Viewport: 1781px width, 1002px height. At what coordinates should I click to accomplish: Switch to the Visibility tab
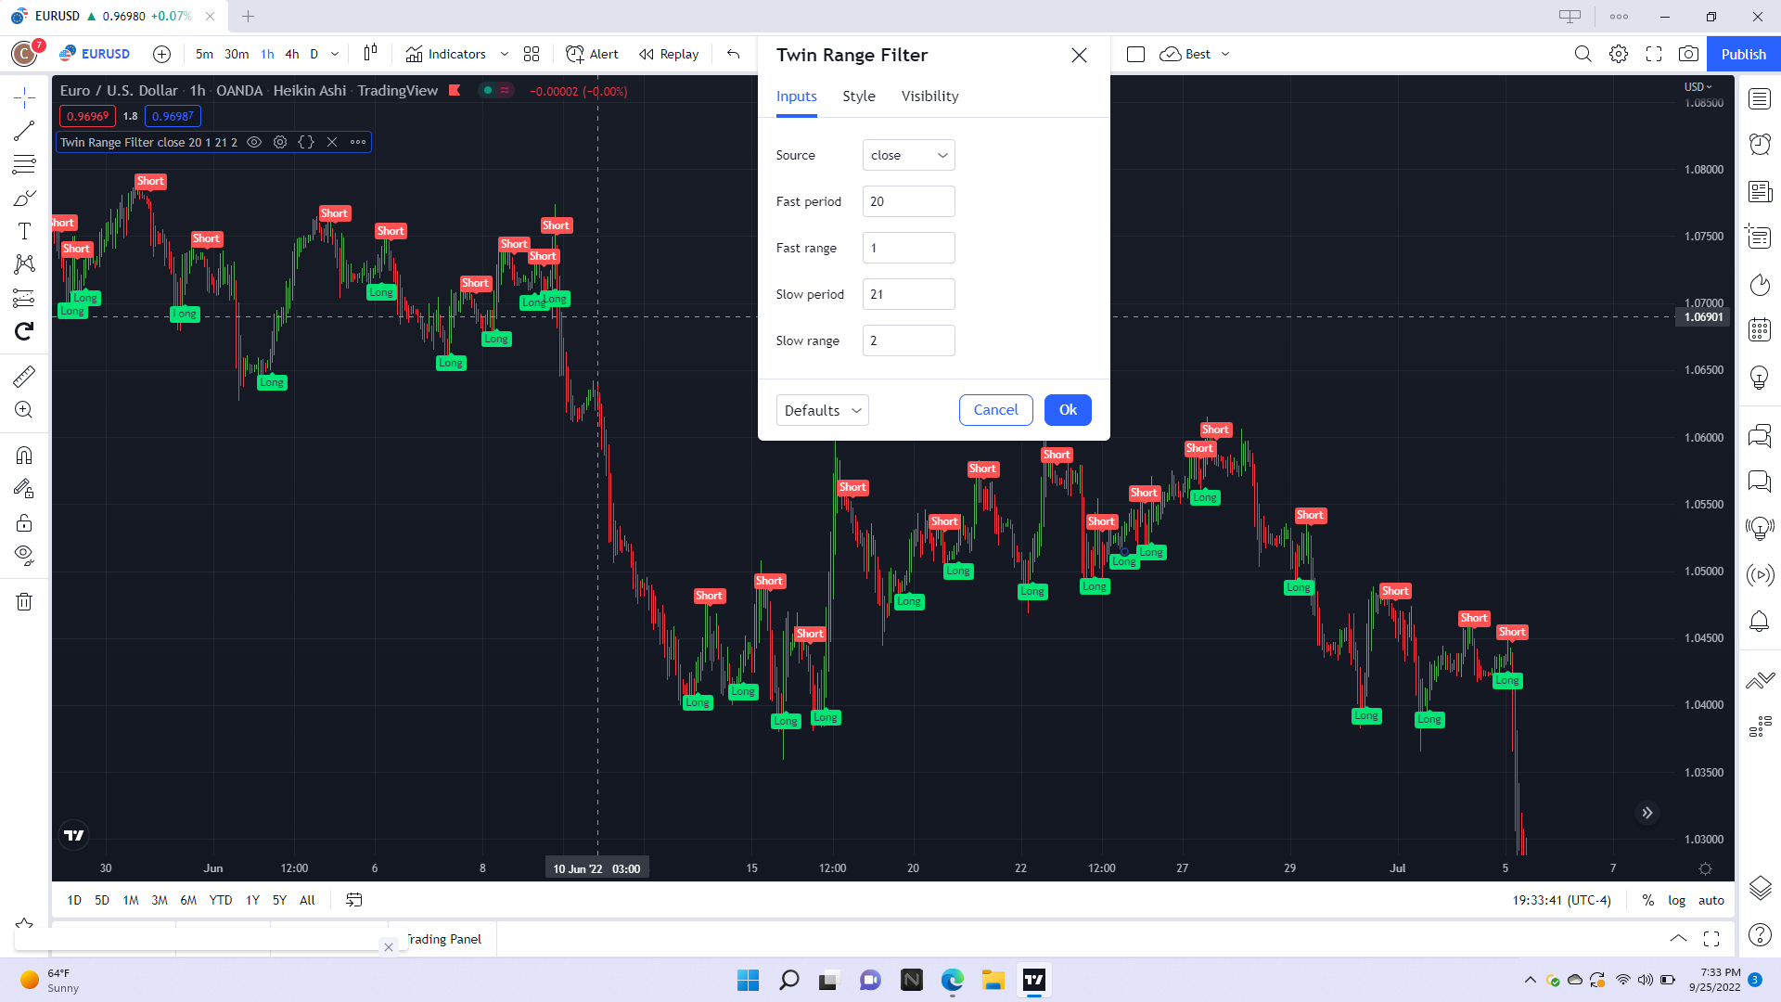coord(929,96)
